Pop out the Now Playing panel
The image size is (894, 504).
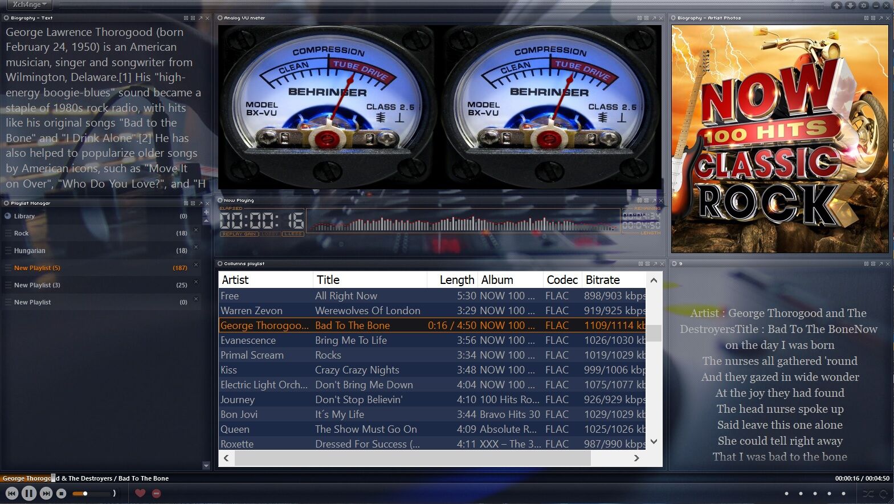[x=654, y=201]
